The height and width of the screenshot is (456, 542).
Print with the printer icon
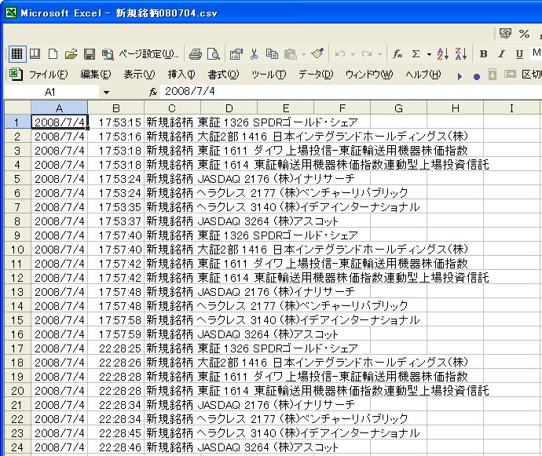pyautogui.click(x=196, y=54)
